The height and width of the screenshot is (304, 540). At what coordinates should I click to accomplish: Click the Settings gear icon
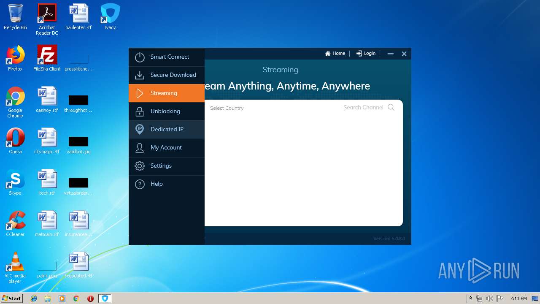point(140,166)
